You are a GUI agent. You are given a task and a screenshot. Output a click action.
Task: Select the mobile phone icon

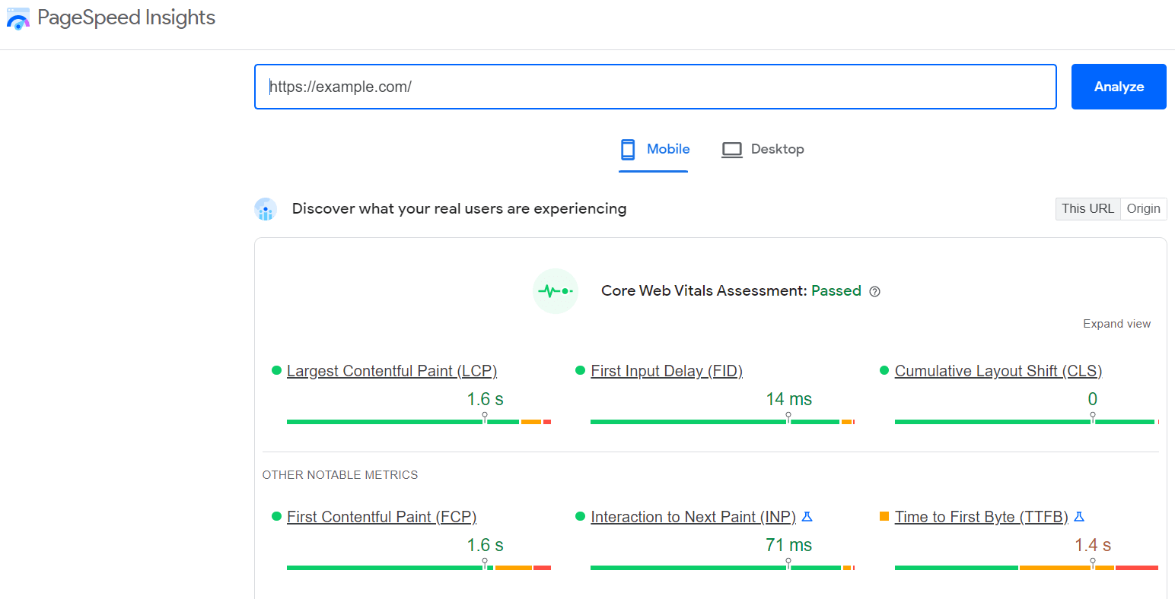tap(628, 149)
